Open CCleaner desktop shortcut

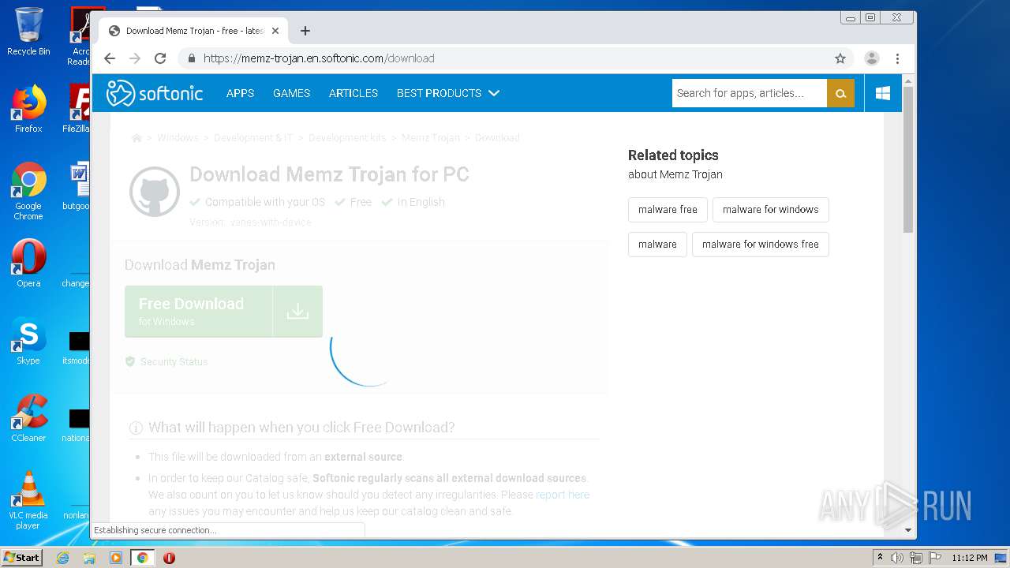coord(28,418)
